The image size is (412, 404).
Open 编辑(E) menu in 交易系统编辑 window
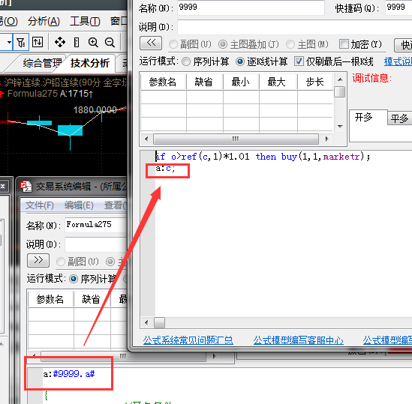coord(79,205)
